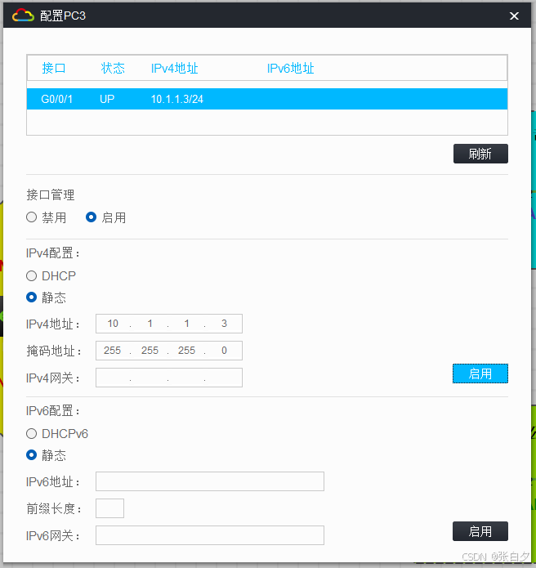Screen dimensions: 536x568
Task: Click the 接口 column header
Action: click(54, 68)
